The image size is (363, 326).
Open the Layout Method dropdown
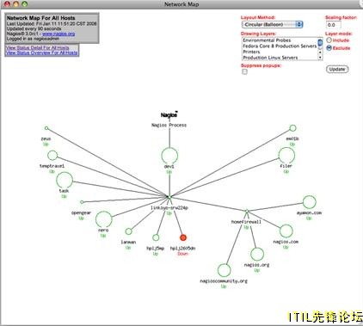pos(273,25)
